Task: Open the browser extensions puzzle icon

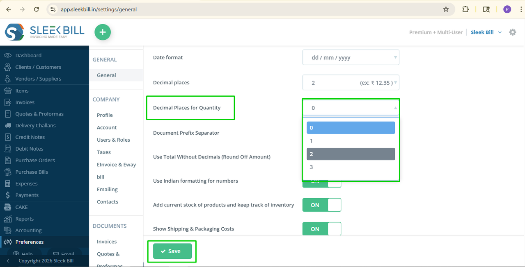Action: 465,9
